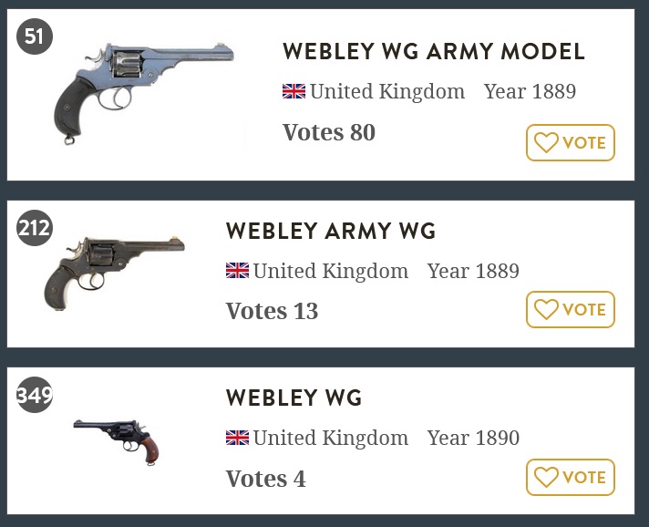The width and height of the screenshot is (649, 527).
Task: Vote for Webley Army WG
Action: (571, 310)
